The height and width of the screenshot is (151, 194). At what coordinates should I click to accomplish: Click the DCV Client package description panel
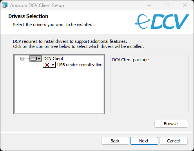[x=149, y=84]
